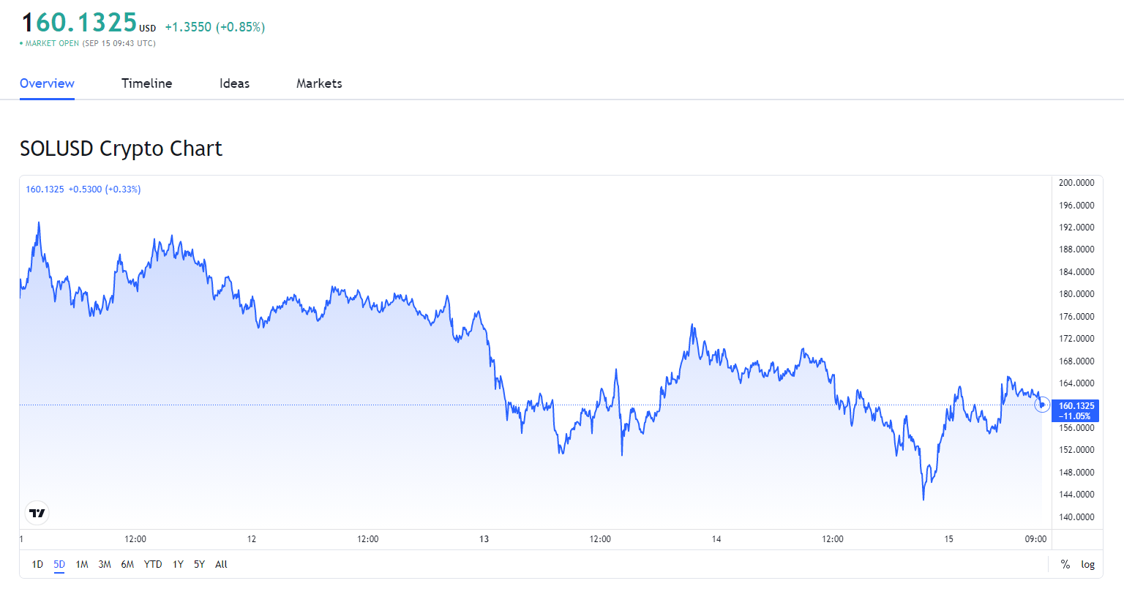Image resolution: width=1124 pixels, height=597 pixels.
Task: Switch to logarithmic scale using log toggle
Action: point(1087,564)
